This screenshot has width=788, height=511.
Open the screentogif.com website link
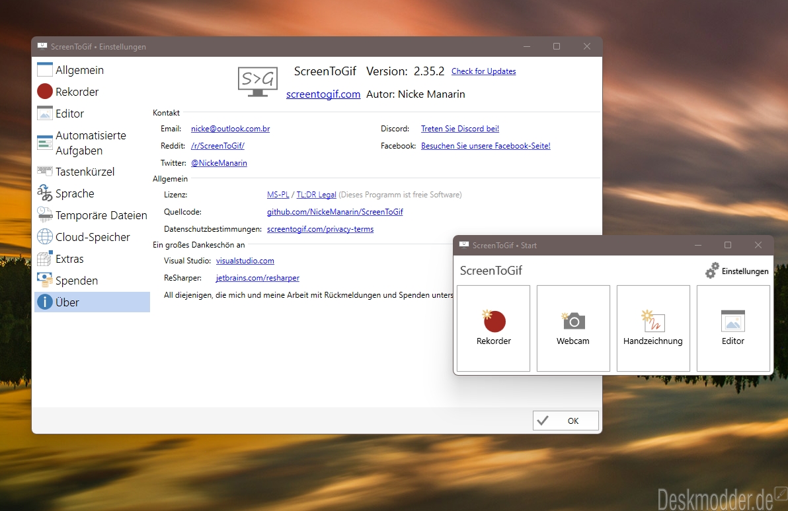[x=323, y=94]
